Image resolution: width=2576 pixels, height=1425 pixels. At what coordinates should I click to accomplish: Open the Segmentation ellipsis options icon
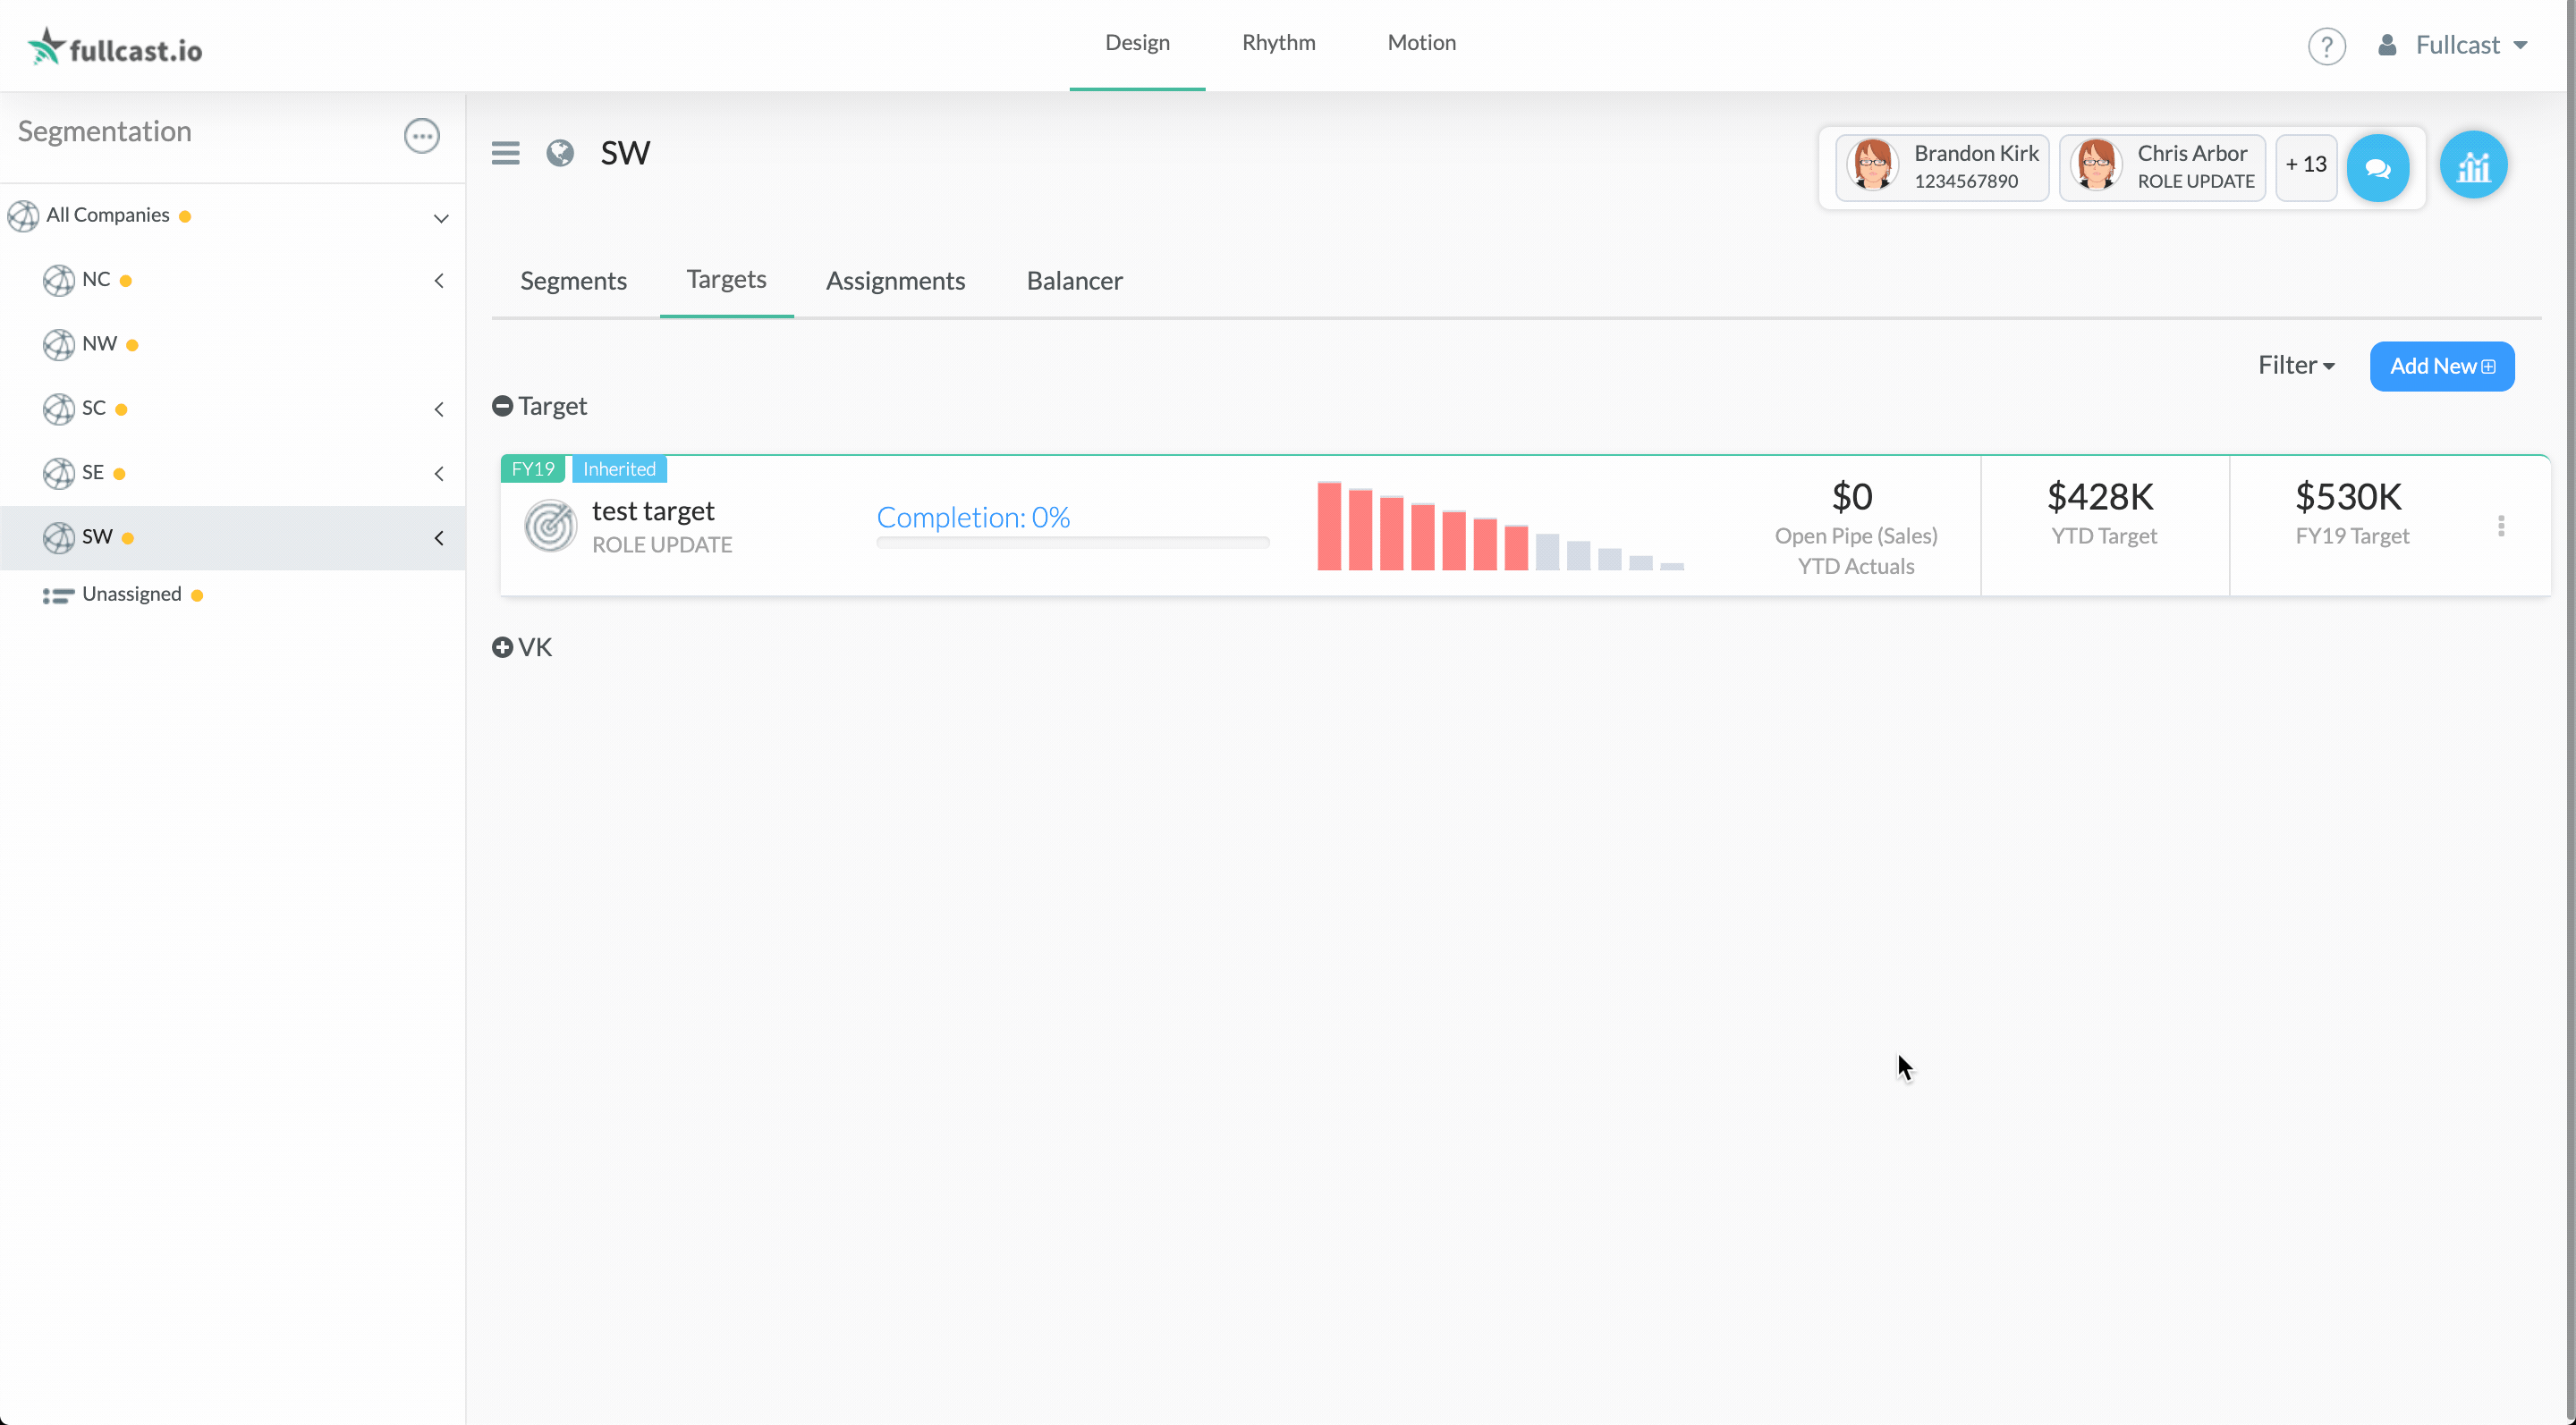click(x=421, y=135)
